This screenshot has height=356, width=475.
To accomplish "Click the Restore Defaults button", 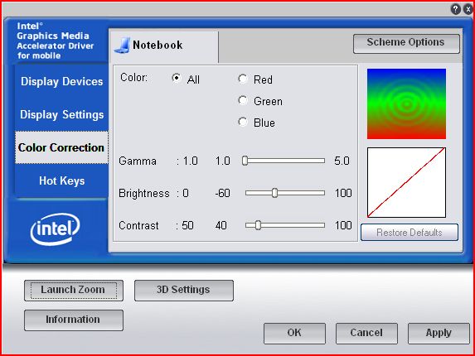I will click(410, 233).
